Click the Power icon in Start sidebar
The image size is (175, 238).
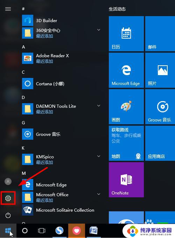pos(8,215)
